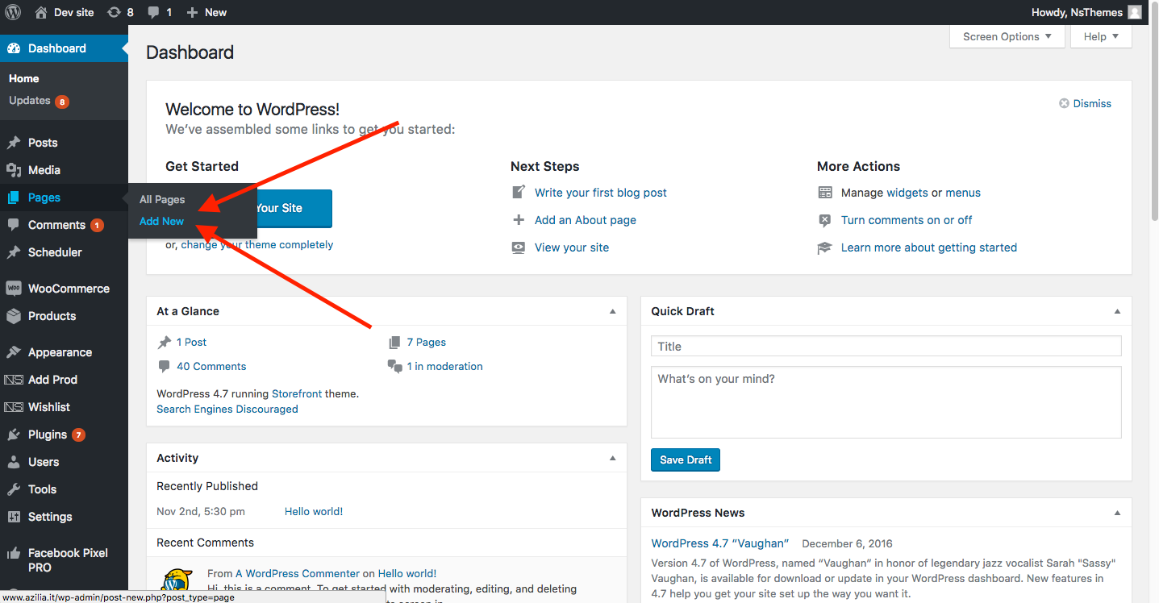
Task: Collapse the WordPress News panel
Action: pyautogui.click(x=1117, y=513)
